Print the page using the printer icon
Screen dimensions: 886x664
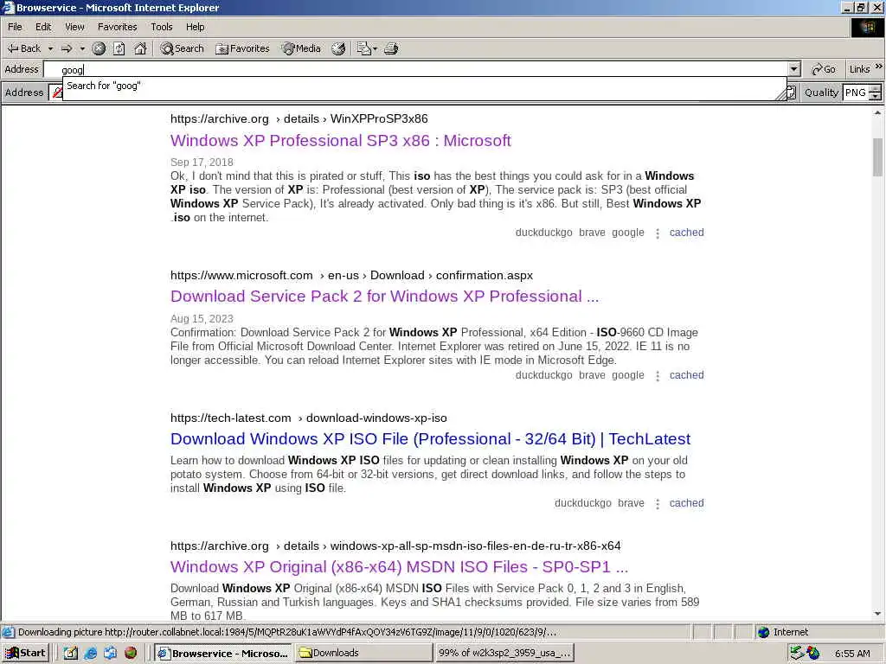(x=391, y=48)
